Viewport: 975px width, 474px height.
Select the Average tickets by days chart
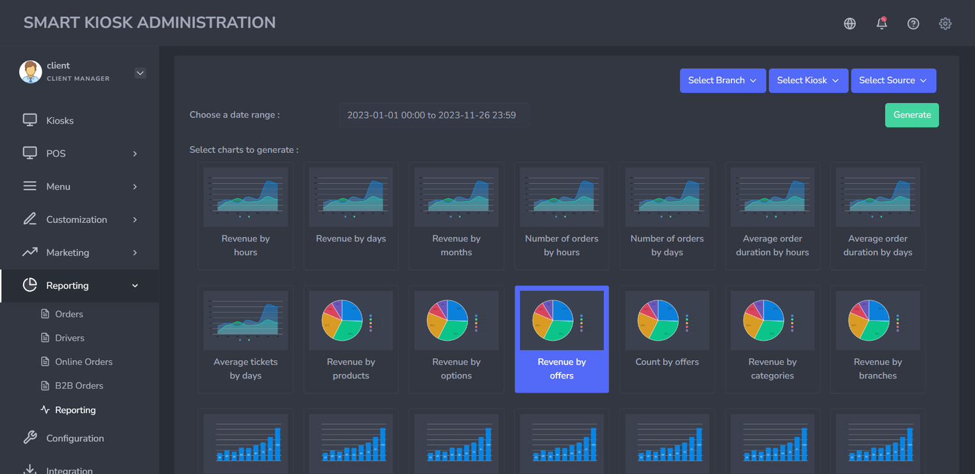(246, 339)
